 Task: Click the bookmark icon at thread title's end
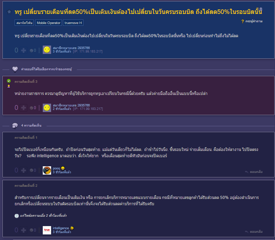(261, 9)
